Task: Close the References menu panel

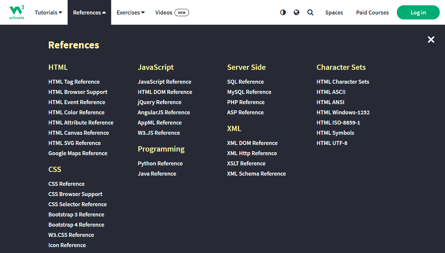Action: [x=431, y=40]
